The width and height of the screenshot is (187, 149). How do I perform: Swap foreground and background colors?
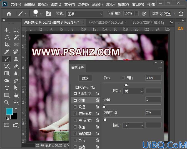point(16,109)
